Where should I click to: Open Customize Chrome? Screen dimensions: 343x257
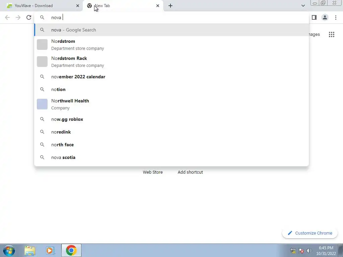point(310,233)
